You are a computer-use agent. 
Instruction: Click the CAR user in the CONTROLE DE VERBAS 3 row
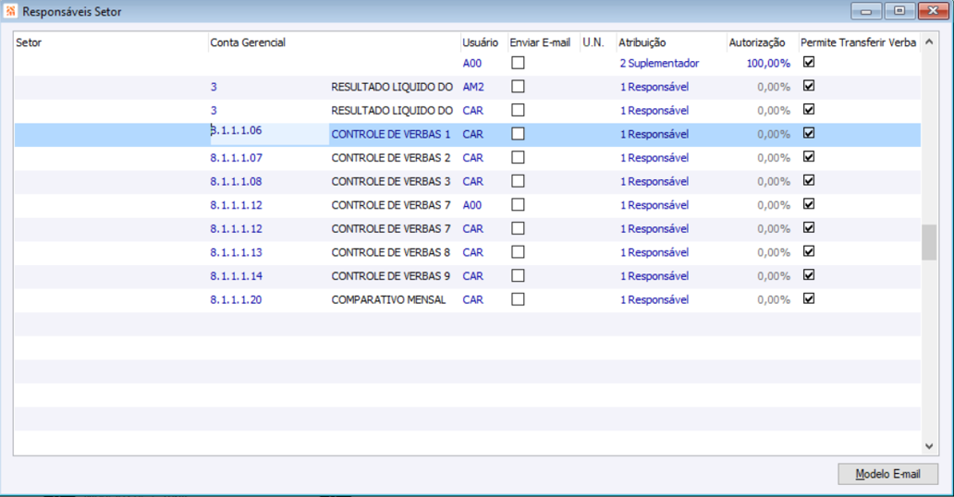(472, 182)
